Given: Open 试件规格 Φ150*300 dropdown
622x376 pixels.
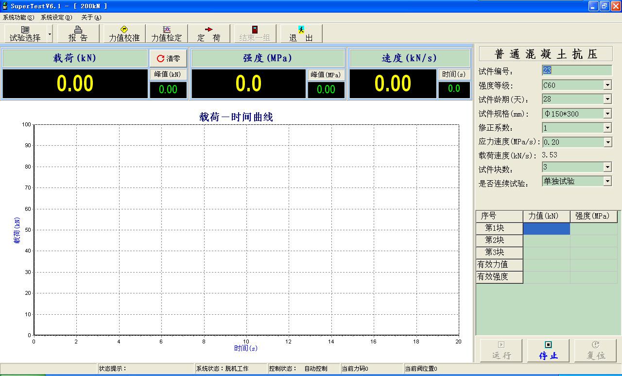Looking at the screenshot, I should coord(607,114).
